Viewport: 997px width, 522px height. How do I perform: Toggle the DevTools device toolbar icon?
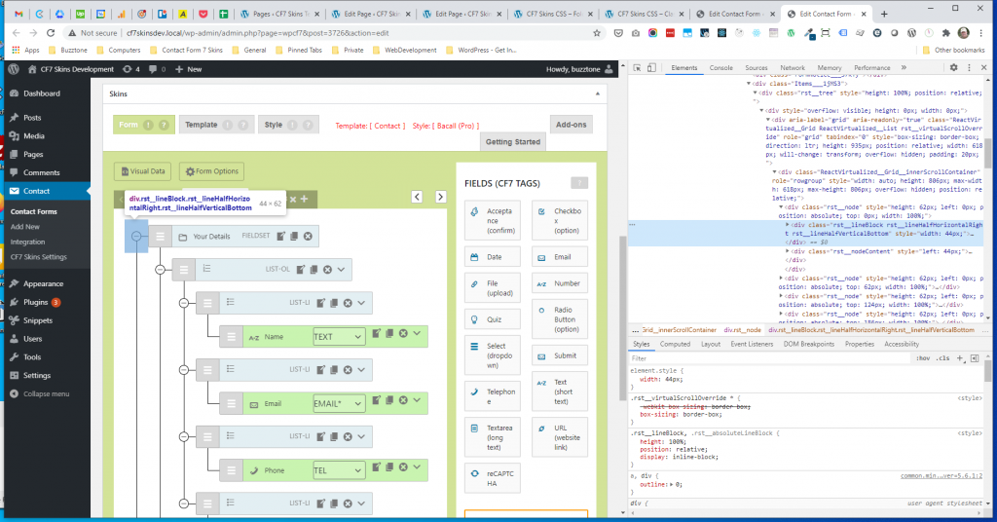pos(653,68)
